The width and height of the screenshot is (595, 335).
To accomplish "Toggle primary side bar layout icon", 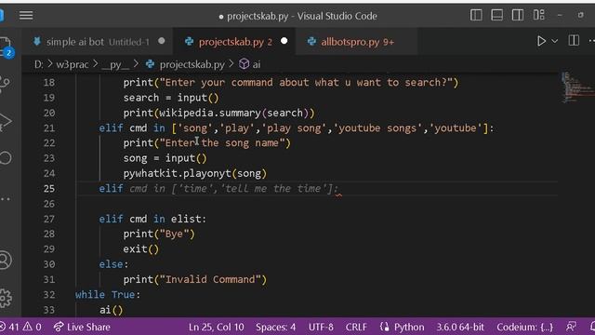I will click(x=476, y=15).
